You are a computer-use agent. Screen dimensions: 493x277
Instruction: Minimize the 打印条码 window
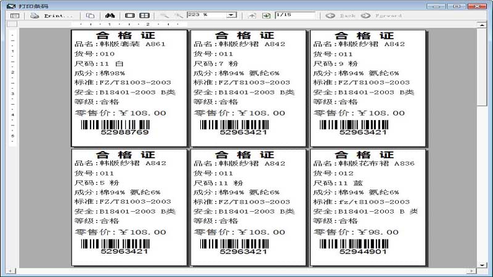click(436, 6)
